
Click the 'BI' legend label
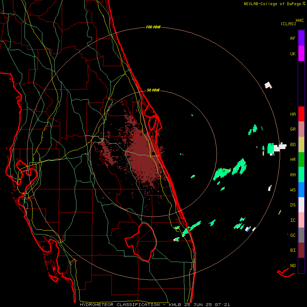[x=293, y=250]
